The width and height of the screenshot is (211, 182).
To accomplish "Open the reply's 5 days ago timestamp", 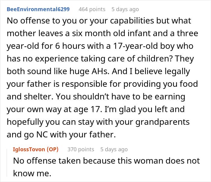I will (x=114, y=149).
